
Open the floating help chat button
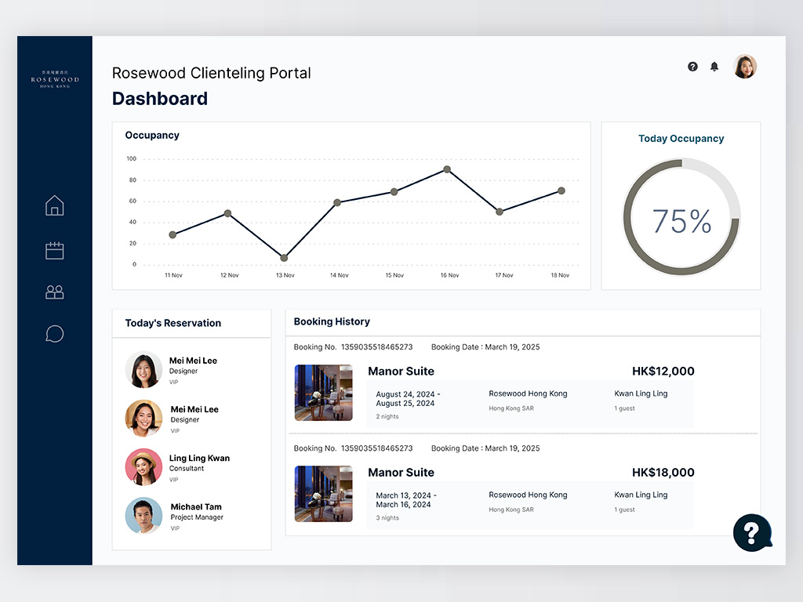(752, 533)
